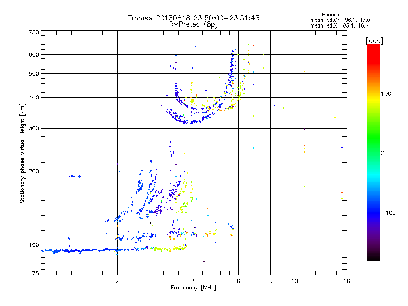Click the plot title 'Tromsø 20130618 23:50:00-23:51:43'
The image size is (408, 306).
point(193,18)
